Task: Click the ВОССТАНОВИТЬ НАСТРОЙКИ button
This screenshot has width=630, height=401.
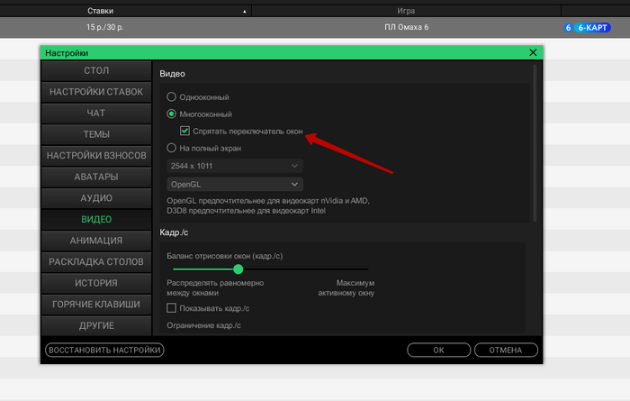Action: click(104, 350)
